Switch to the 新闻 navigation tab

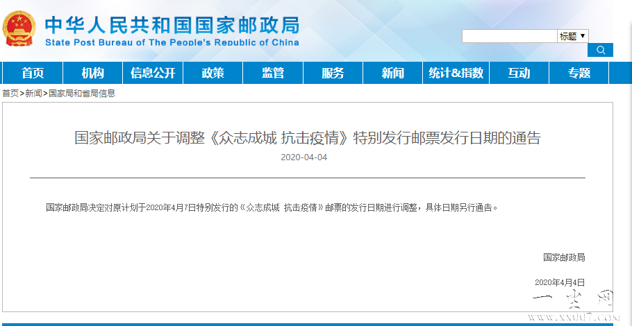392,73
